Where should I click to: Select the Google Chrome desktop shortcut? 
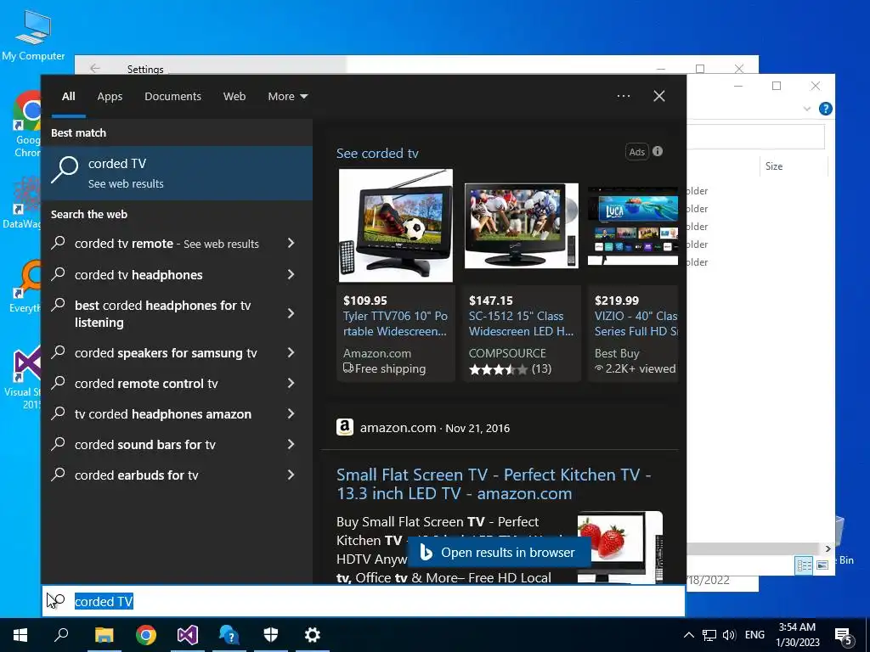pyautogui.click(x=26, y=124)
